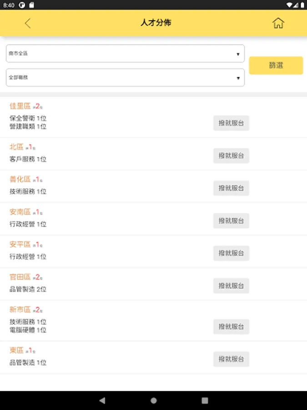This screenshot has height=410, width=307.
Task: Tap the 人才分佈 page title
Action: coord(156,23)
